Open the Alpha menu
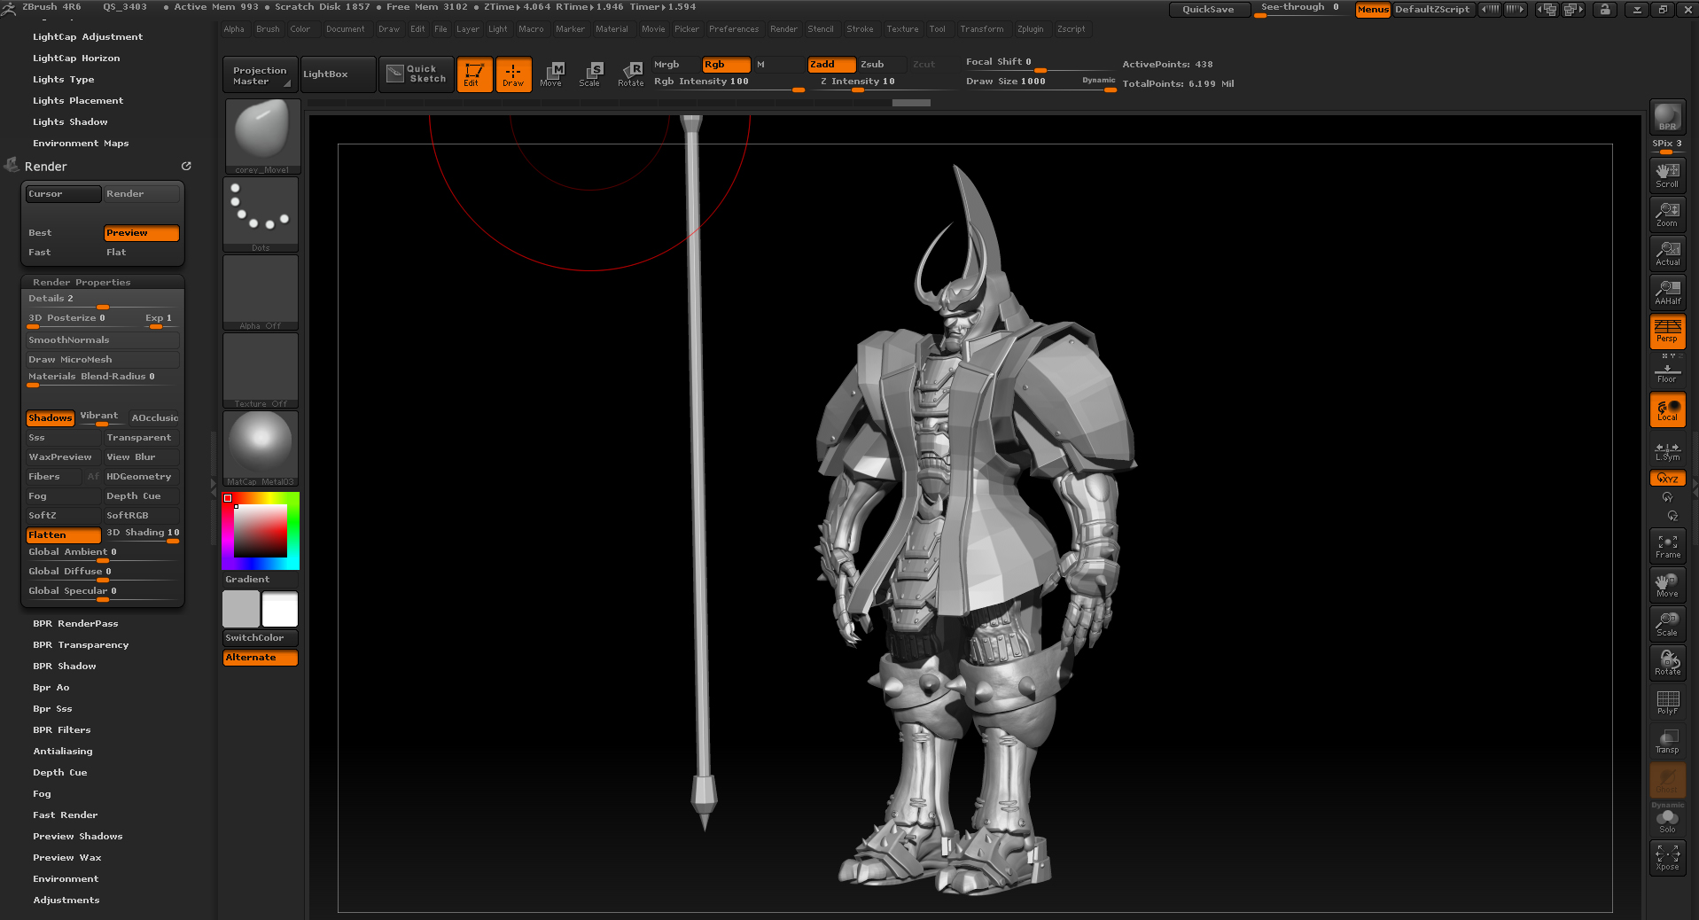This screenshot has height=920, width=1699. click(234, 29)
